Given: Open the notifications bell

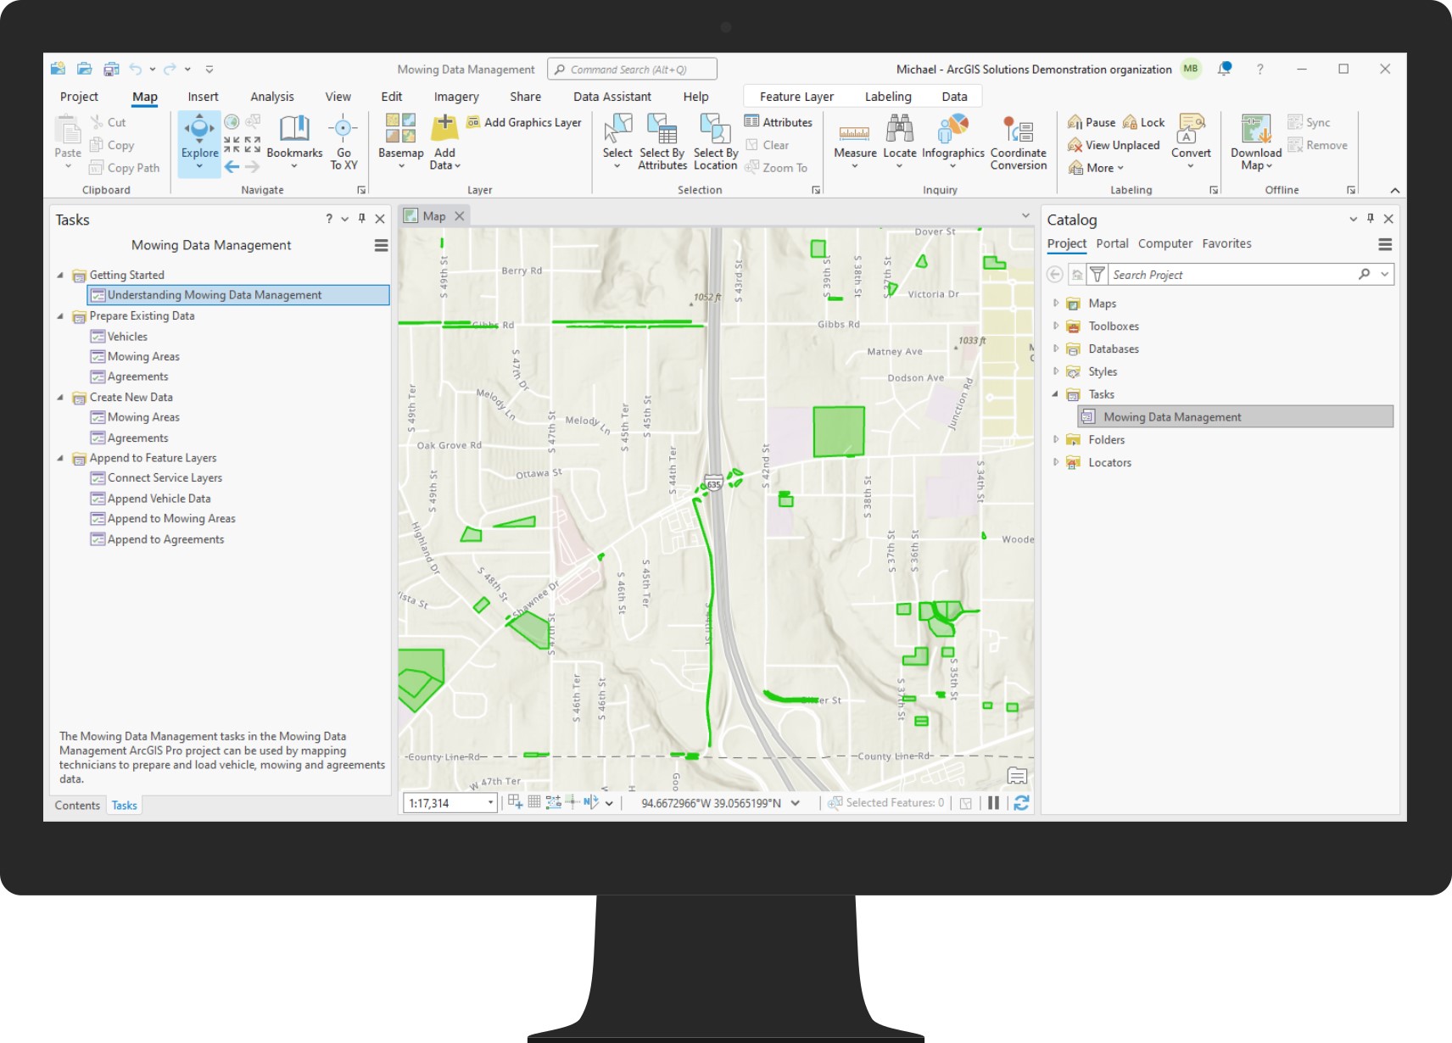Looking at the screenshot, I should tap(1224, 69).
